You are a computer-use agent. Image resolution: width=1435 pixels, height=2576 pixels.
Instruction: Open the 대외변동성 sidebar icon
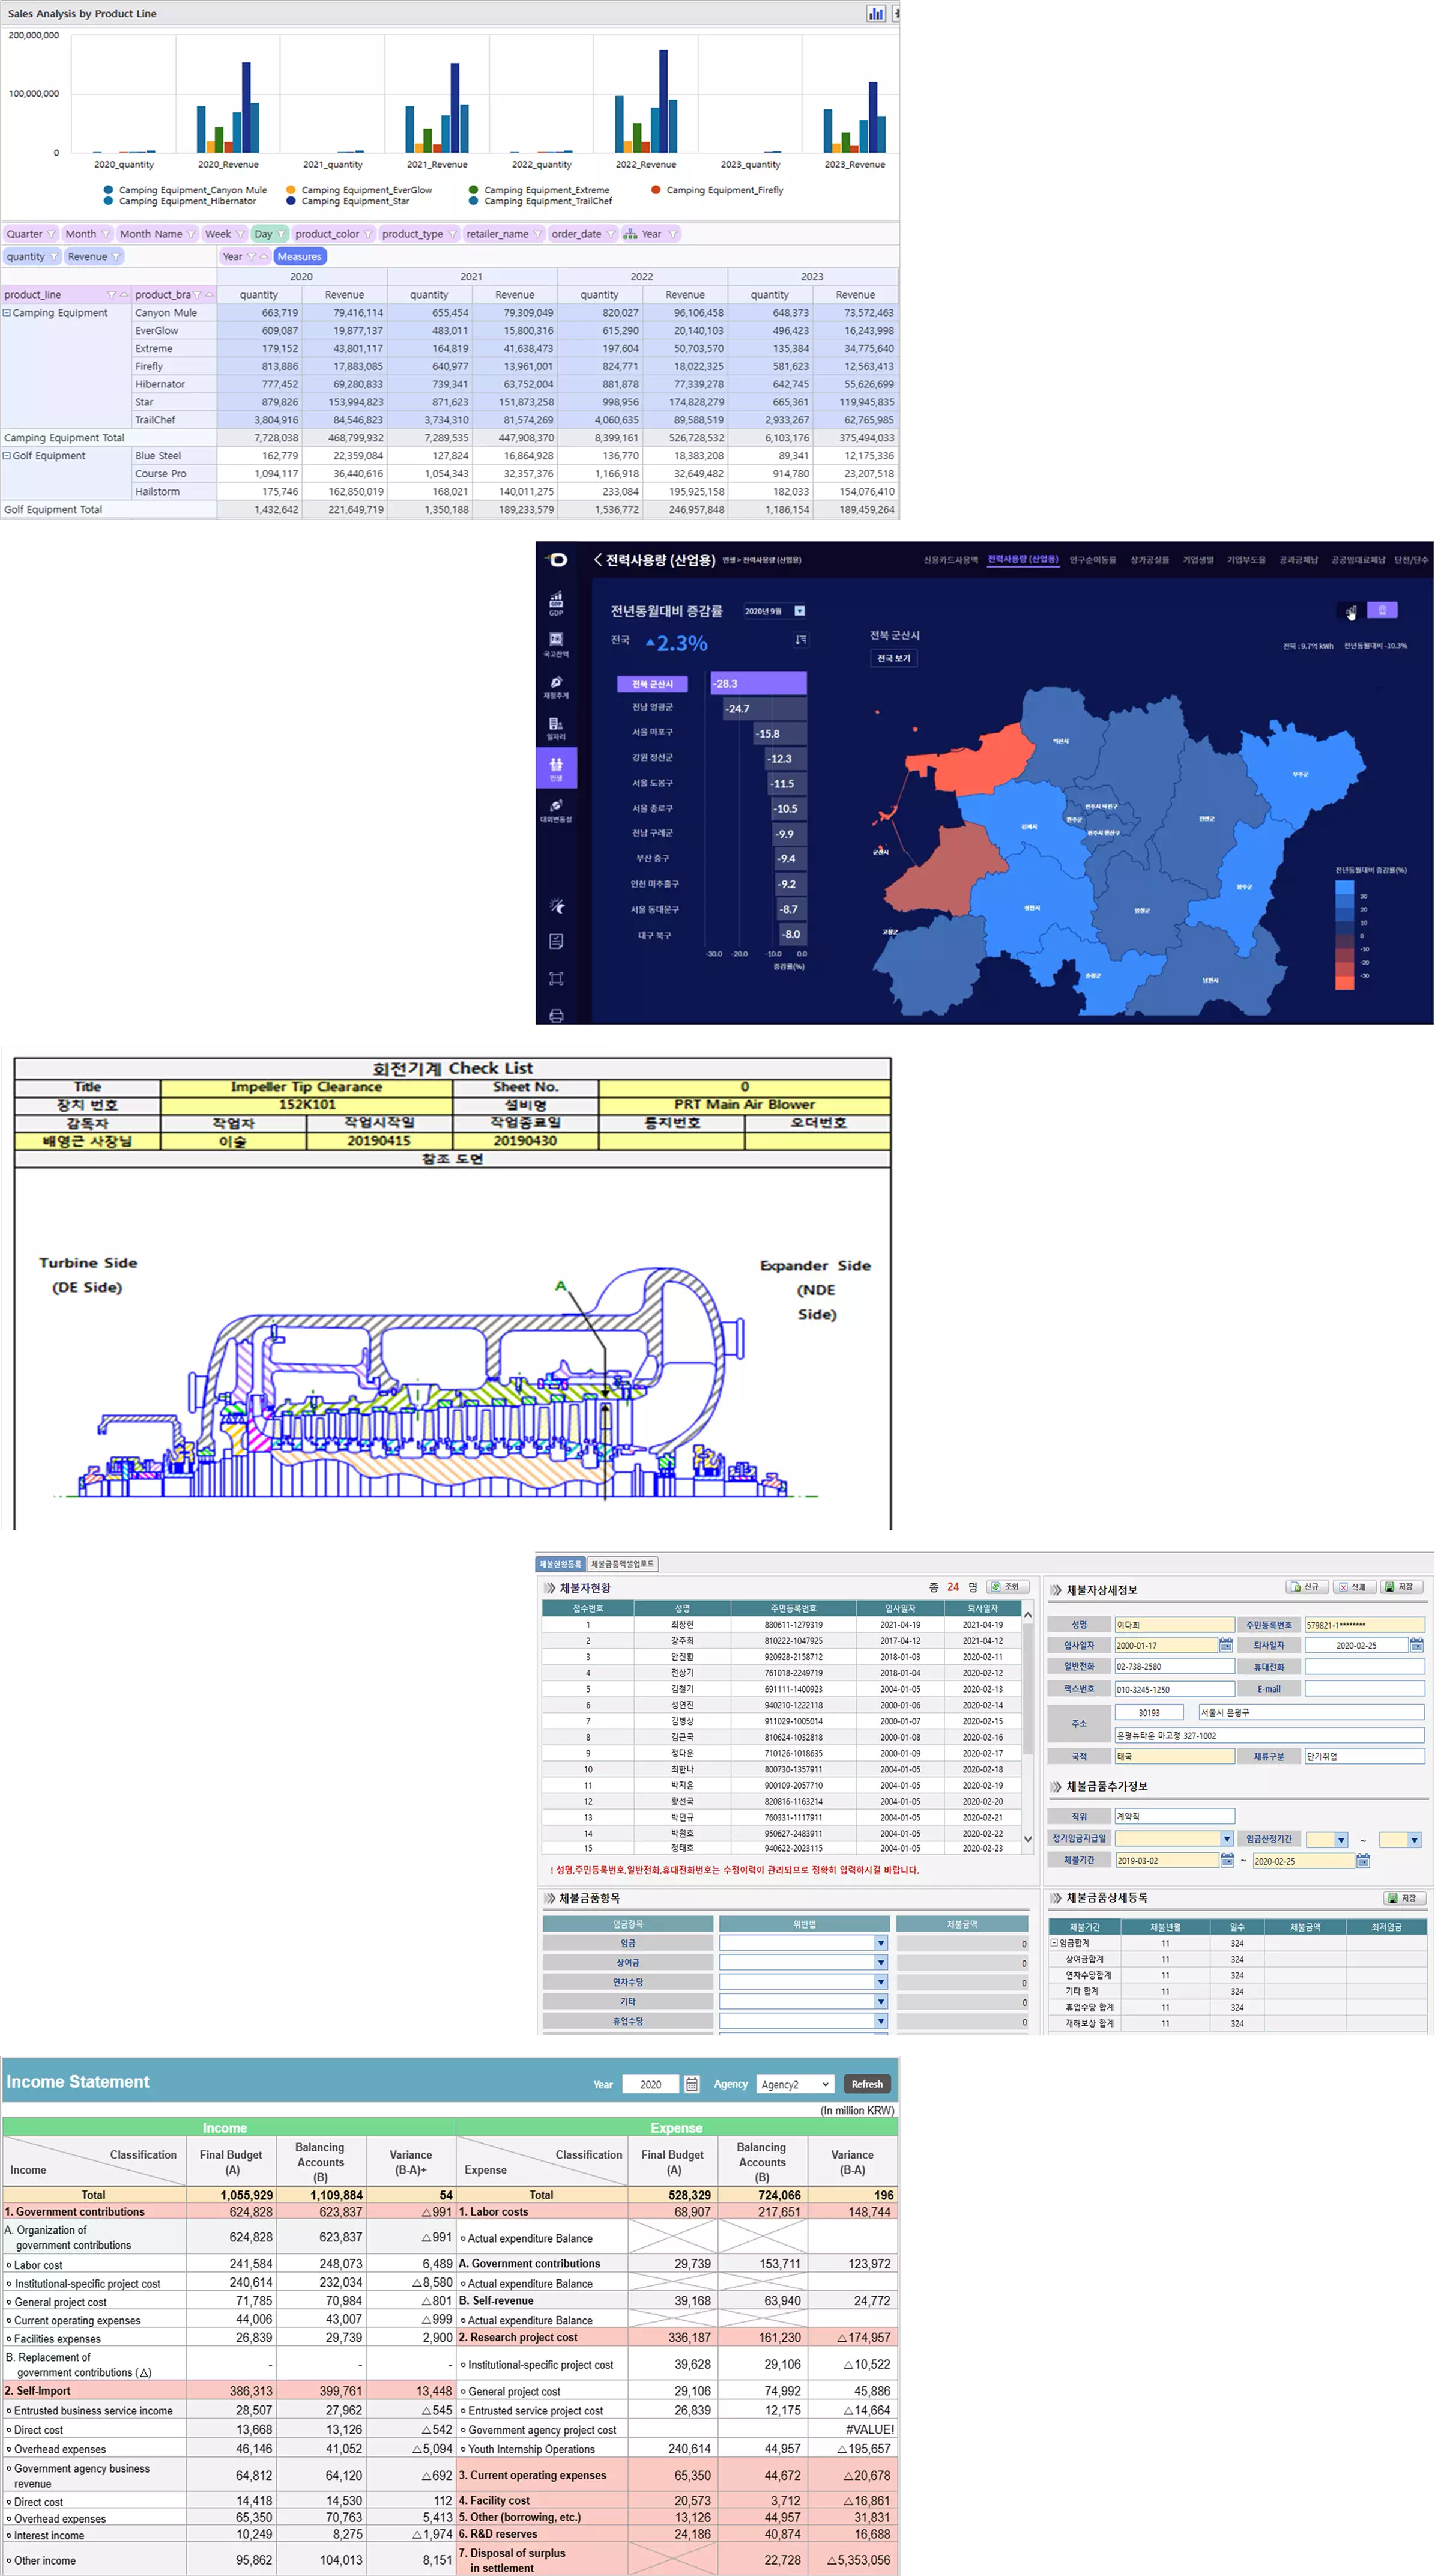pos(556,810)
